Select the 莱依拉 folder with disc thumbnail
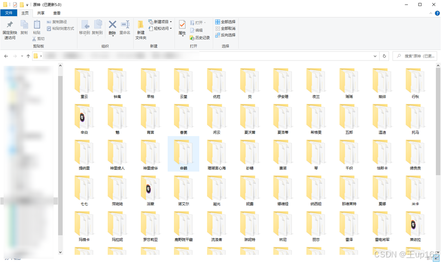 point(416,226)
